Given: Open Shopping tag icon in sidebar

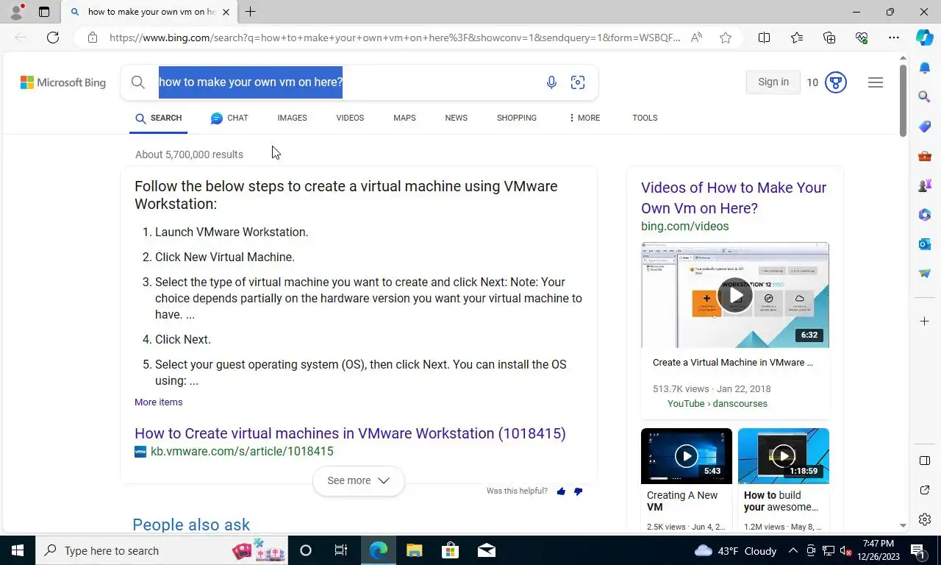Looking at the screenshot, I should (x=925, y=127).
